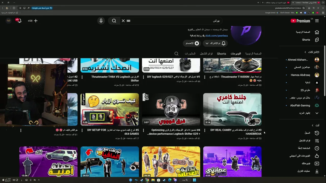Play the جلنط كامري thumbnail video

232,109
